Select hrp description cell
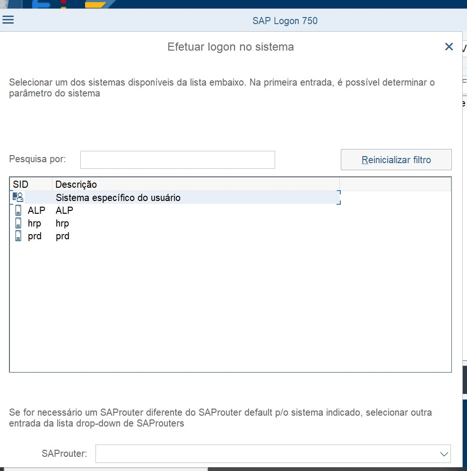This screenshot has height=471, width=467. [62, 223]
